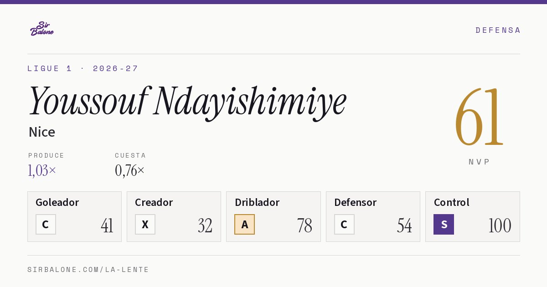Click the 1,03× produce value
547x287 pixels.
pos(42,170)
